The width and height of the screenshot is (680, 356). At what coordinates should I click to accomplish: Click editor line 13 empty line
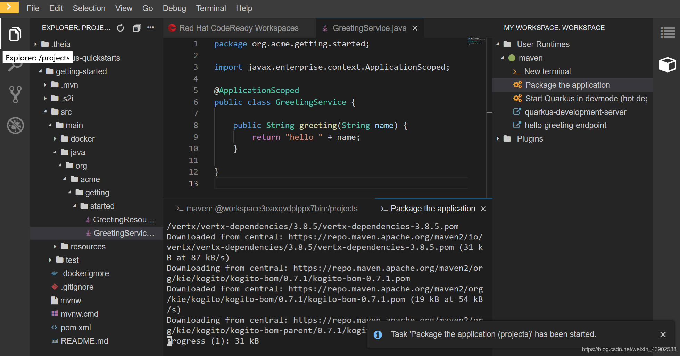[341, 184]
